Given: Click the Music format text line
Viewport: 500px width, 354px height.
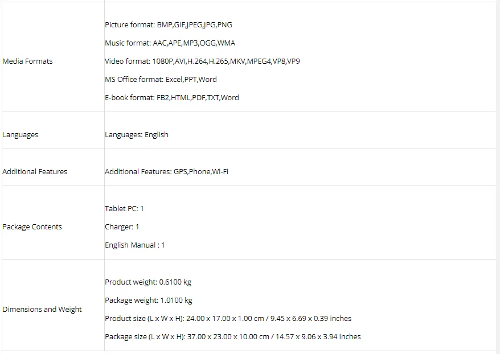Looking at the screenshot, I should [170, 43].
